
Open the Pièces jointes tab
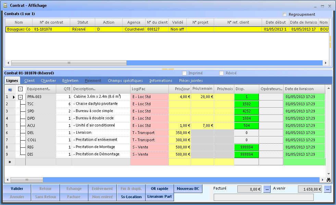[191, 81]
